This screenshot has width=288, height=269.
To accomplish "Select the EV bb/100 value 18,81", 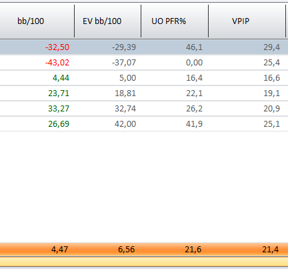I will coord(125,93).
